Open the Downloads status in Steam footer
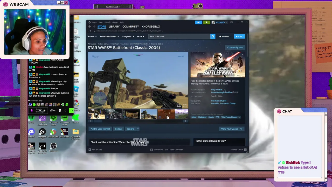332x187 pixels. coord(167,150)
